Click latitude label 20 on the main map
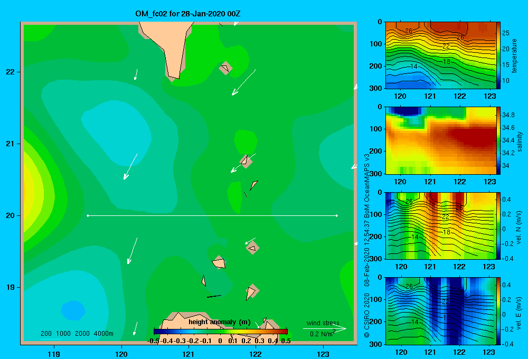The height and width of the screenshot is (359, 528). tap(11, 215)
